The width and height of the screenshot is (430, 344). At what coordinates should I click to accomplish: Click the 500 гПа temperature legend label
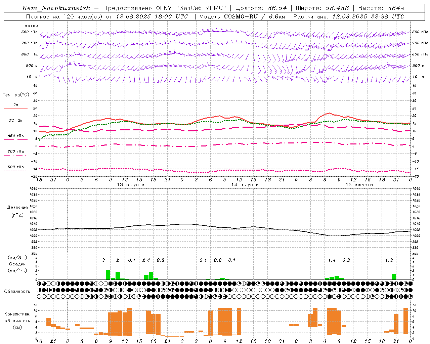coord(15,167)
